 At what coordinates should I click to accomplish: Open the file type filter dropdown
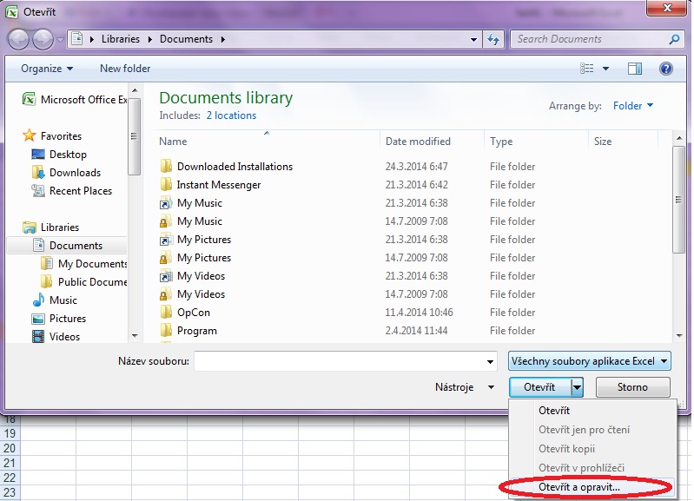(590, 361)
